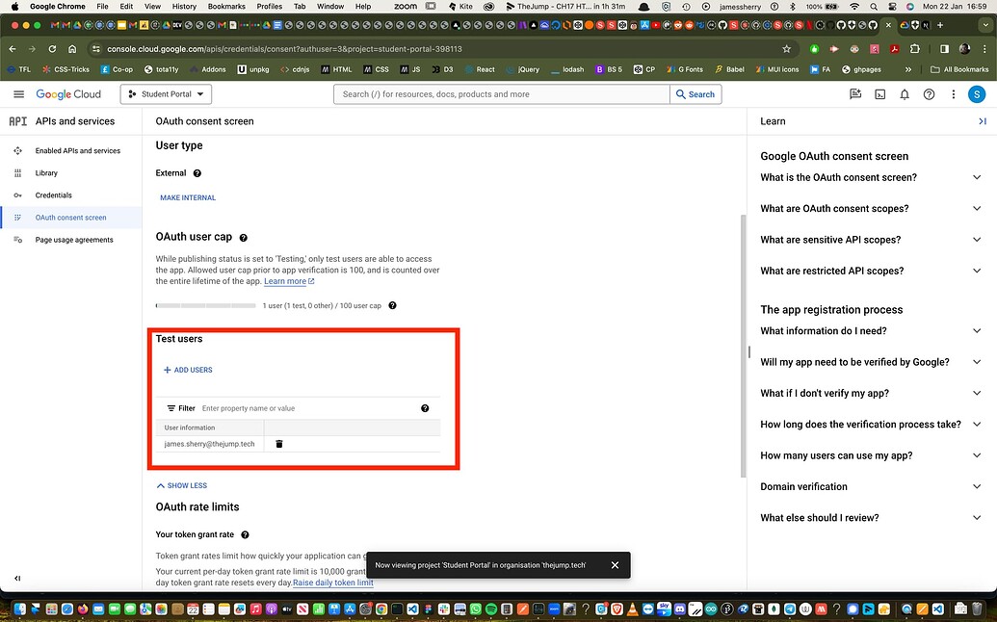Click the Help question mark icon
The image size is (997, 622).
pos(928,93)
